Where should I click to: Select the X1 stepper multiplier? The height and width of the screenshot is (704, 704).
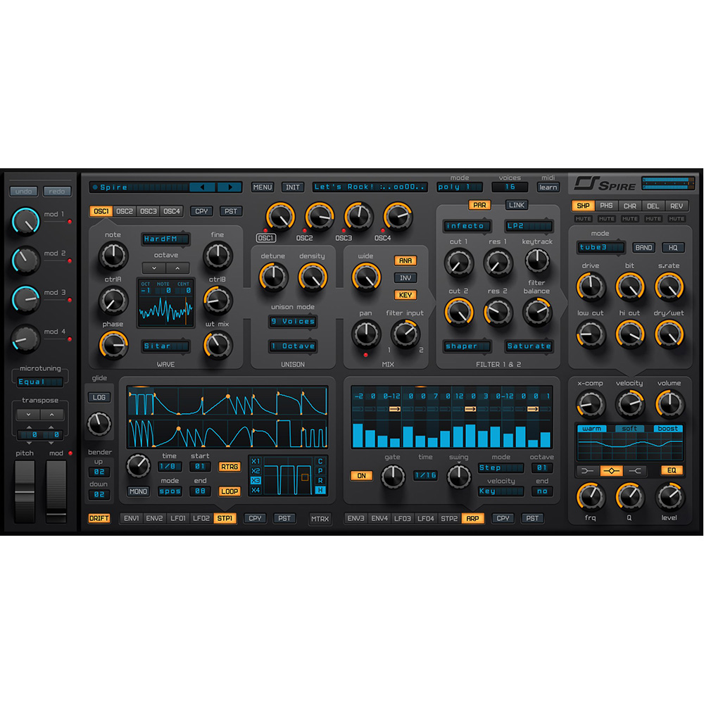pos(256,461)
